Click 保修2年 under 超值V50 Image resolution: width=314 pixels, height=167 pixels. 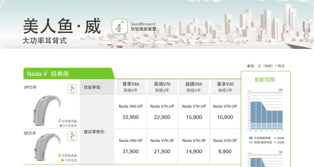[194, 90]
